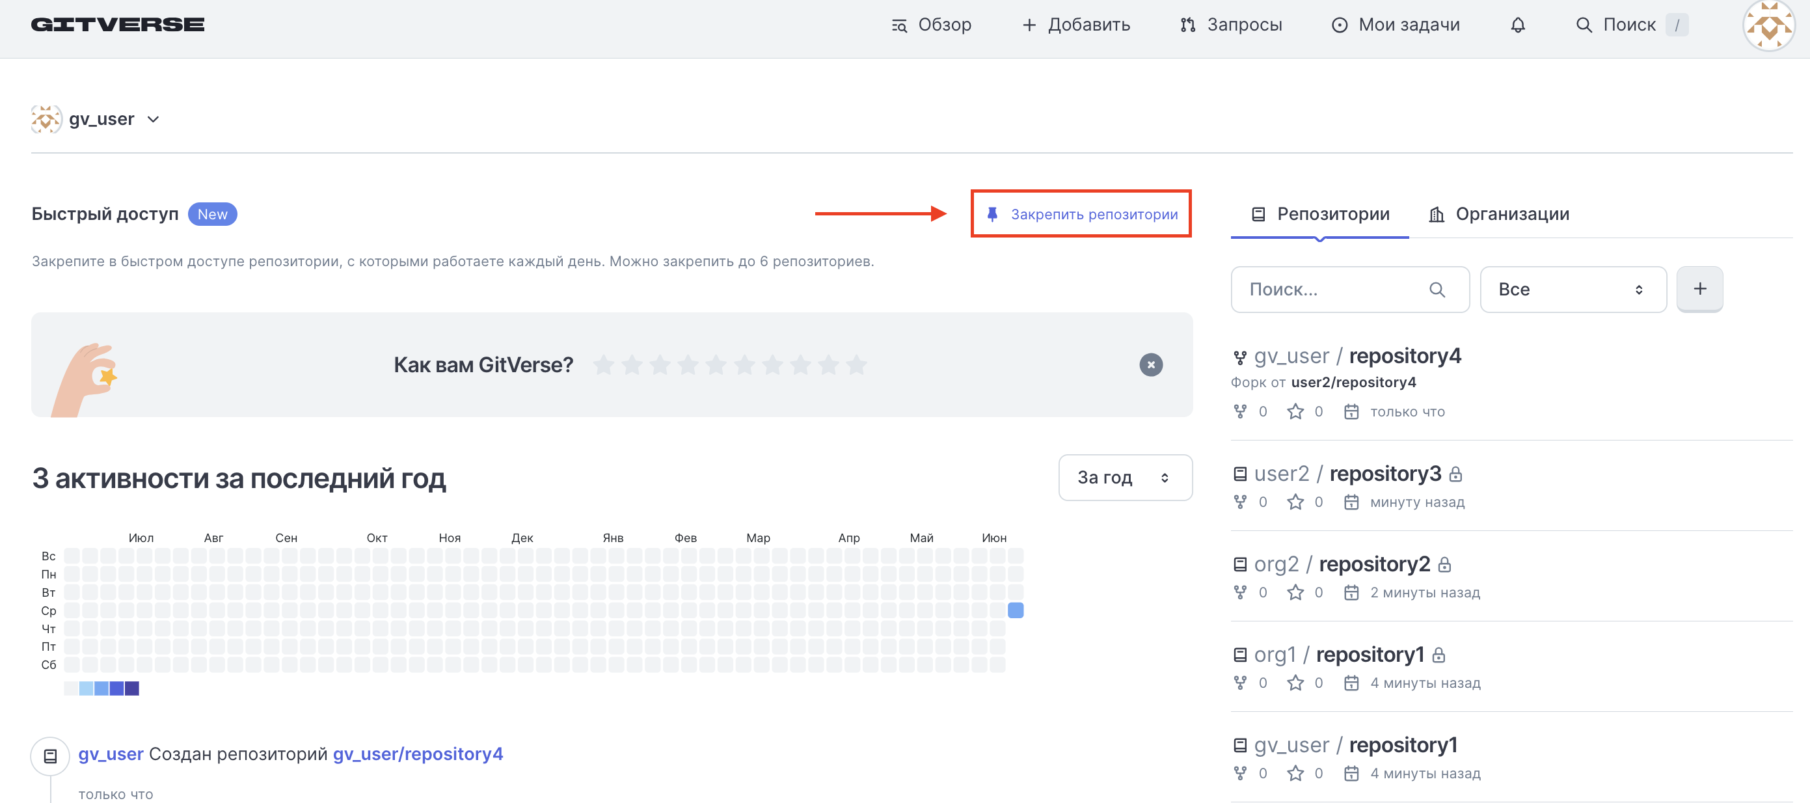The width and height of the screenshot is (1810, 803).
Task: Go to Запросы page
Action: (x=1231, y=25)
